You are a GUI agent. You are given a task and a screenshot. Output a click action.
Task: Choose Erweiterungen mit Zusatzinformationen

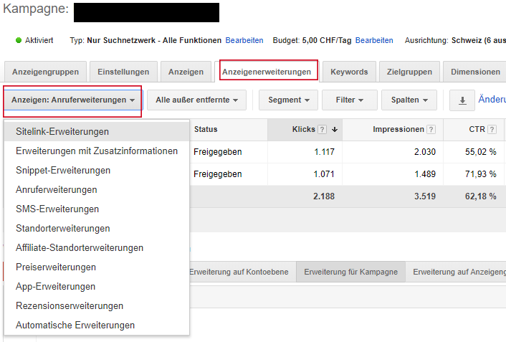pyautogui.click(x=97, y=151)
